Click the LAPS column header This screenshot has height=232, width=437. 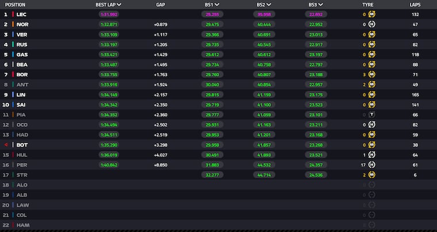[415, 4]
